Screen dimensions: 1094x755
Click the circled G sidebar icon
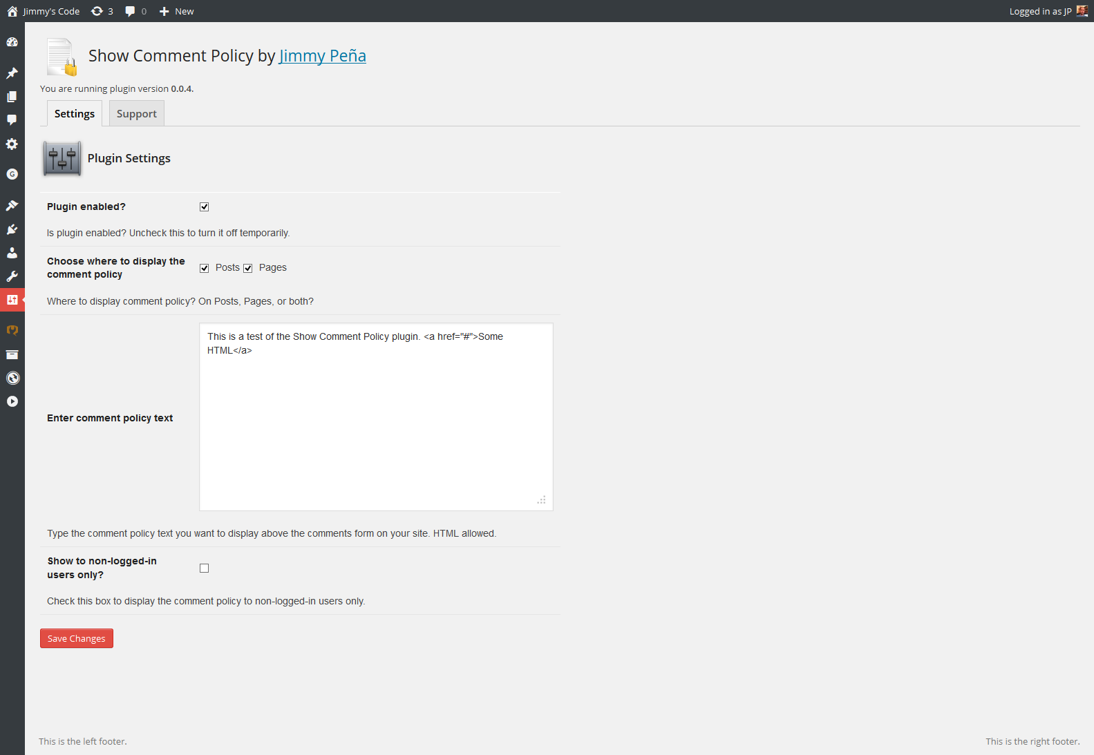click(12, 174)
